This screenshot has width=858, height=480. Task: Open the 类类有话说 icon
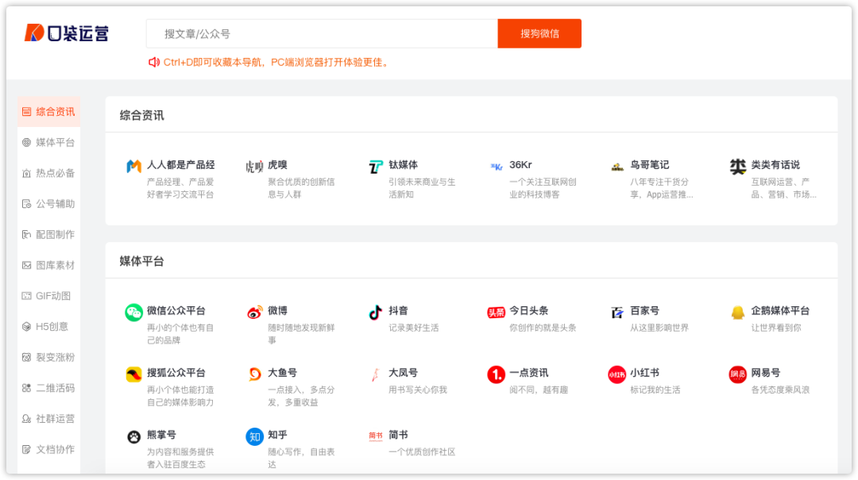pyautogui.click(x=737, y=166)
